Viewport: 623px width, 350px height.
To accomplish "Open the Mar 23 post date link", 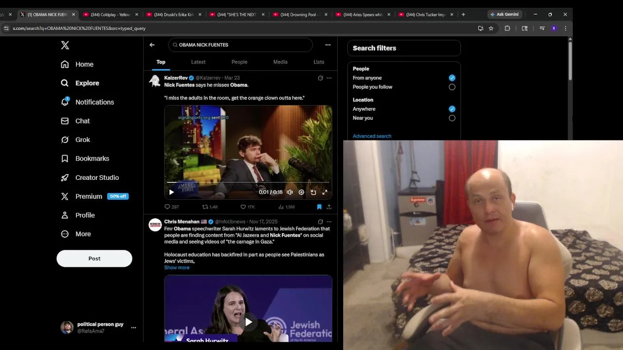I will click(232, 78).
